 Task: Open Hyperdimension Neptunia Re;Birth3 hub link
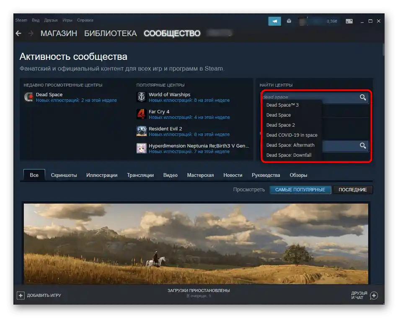(x=199, y=146)
